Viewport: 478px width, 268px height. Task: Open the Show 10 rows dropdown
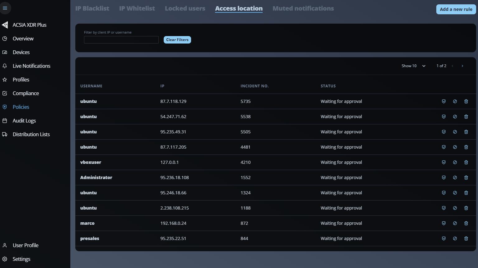413,66
